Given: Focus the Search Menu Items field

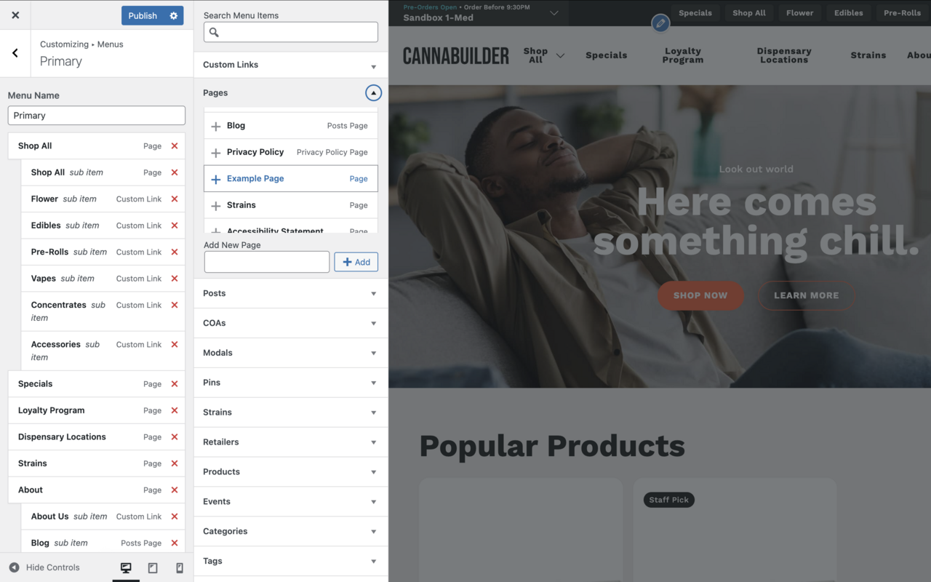Looking at the screenshot, I should click(x=291, y=32).
